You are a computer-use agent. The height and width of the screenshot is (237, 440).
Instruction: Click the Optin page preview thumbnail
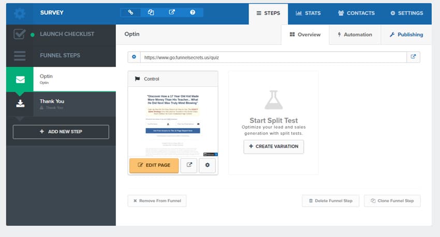coord(173,121)
